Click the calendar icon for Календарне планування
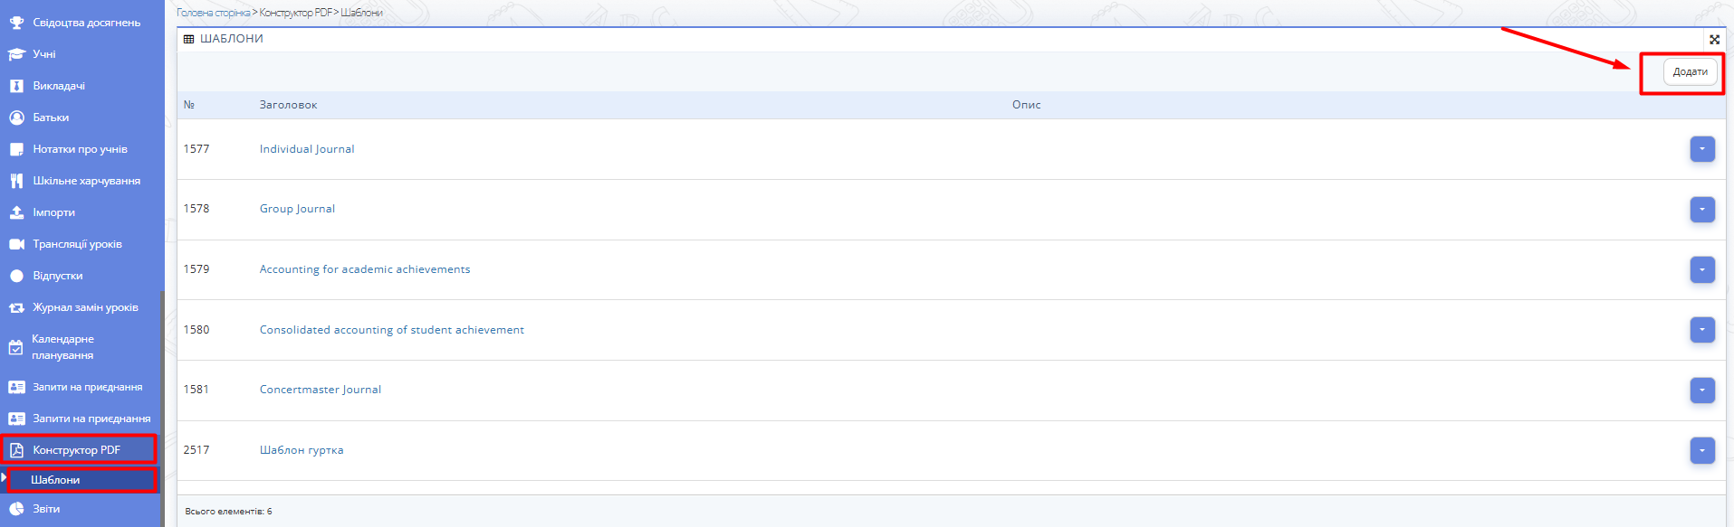Screen dimensions: 1734x527 (15, 347)
